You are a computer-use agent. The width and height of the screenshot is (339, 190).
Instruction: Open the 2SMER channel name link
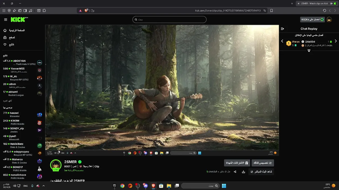(x=70, y=162)
